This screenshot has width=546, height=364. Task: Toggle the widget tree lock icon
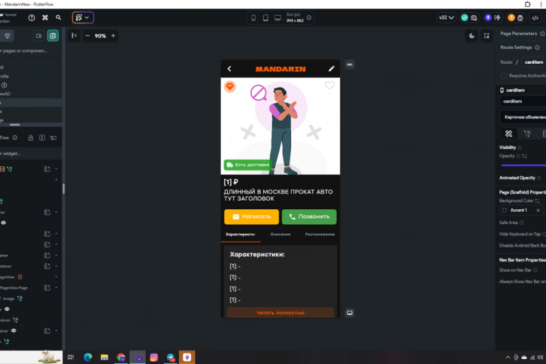[31, 138]
